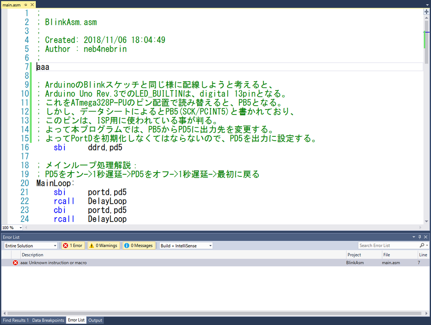Viewport: 431px width, 325px height.
Task: Click 'cbi portd, pd5' code line
Action: (90, 210)
